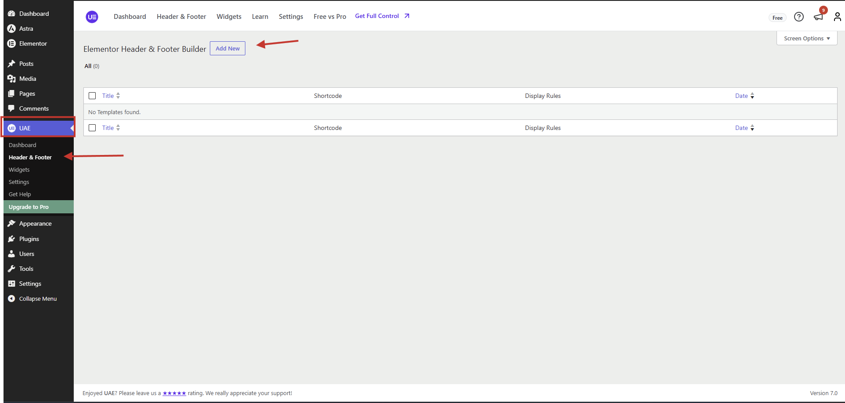Viewport: 845px width, 403px height.
Task: Open Header & Footer tab in top navigation
Action: pyautogui.click(x=181, y=17)
